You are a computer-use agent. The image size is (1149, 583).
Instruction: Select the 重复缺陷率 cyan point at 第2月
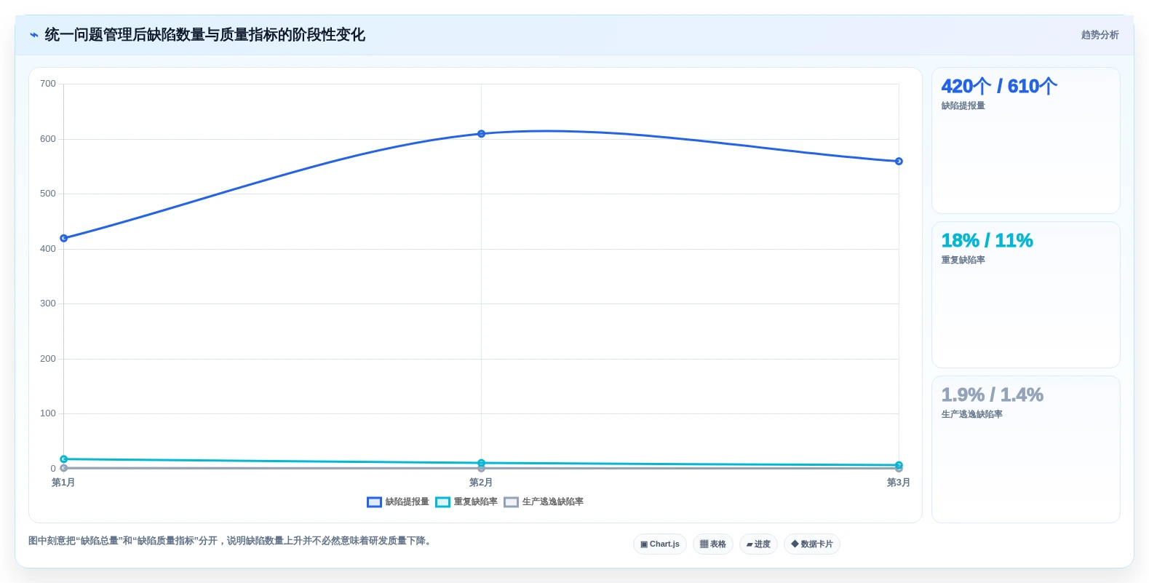(481, 463)
